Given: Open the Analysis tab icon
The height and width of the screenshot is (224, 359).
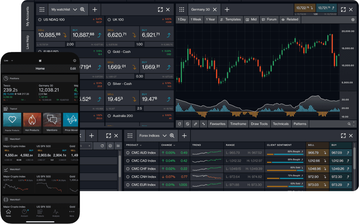Looking at the screenshot, I should point(56,212).
